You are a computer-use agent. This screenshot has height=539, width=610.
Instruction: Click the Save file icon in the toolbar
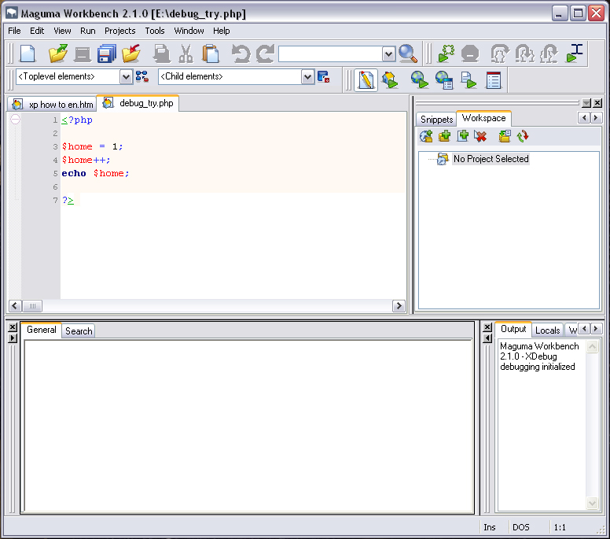point(83,54)
